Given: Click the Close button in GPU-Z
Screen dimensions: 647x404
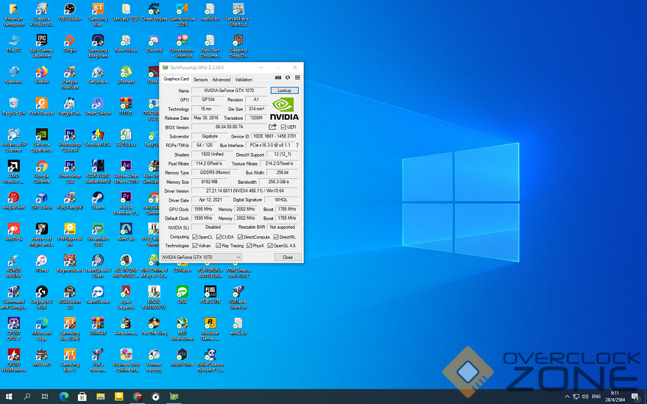Looking at the screenshot, I should coord(287,257).
